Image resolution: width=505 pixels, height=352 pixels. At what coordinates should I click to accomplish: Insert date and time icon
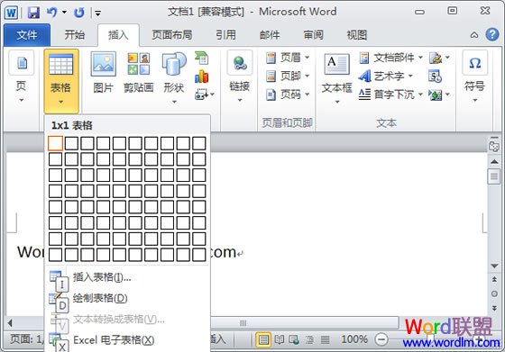(x=435, y=77)
